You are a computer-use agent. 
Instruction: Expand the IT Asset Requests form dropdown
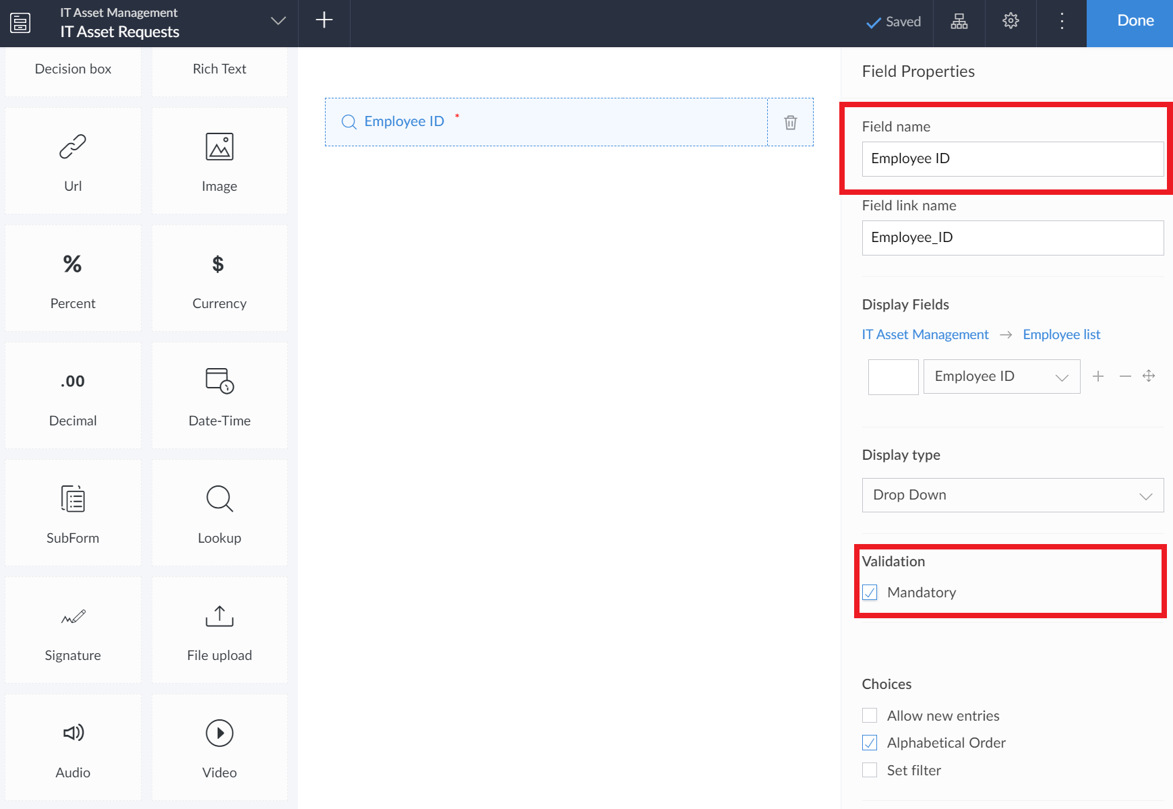tap(278, 21)
